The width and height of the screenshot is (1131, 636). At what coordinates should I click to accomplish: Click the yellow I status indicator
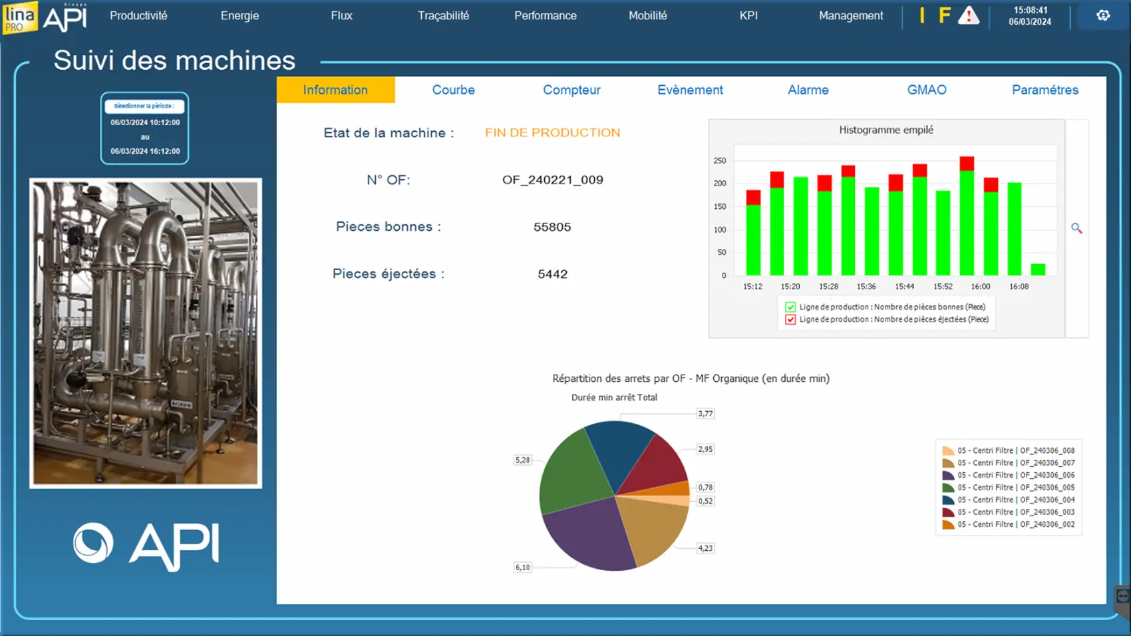point(922,15)
